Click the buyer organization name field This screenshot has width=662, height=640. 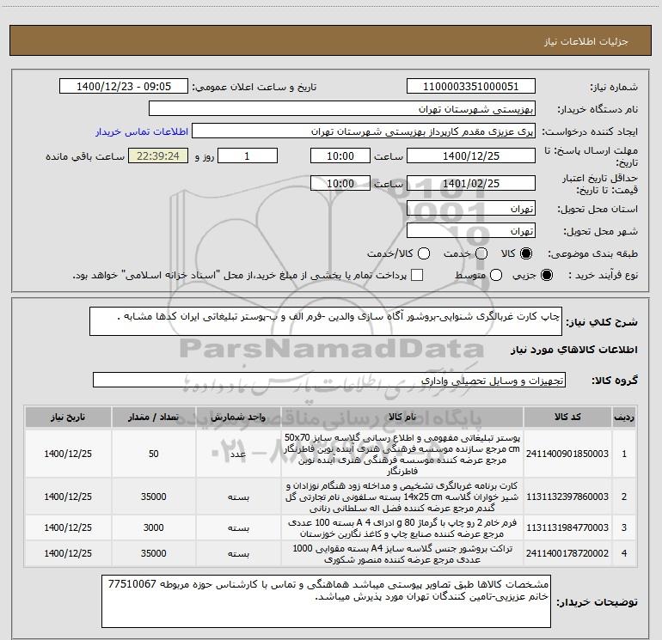(x=342, y=109)
